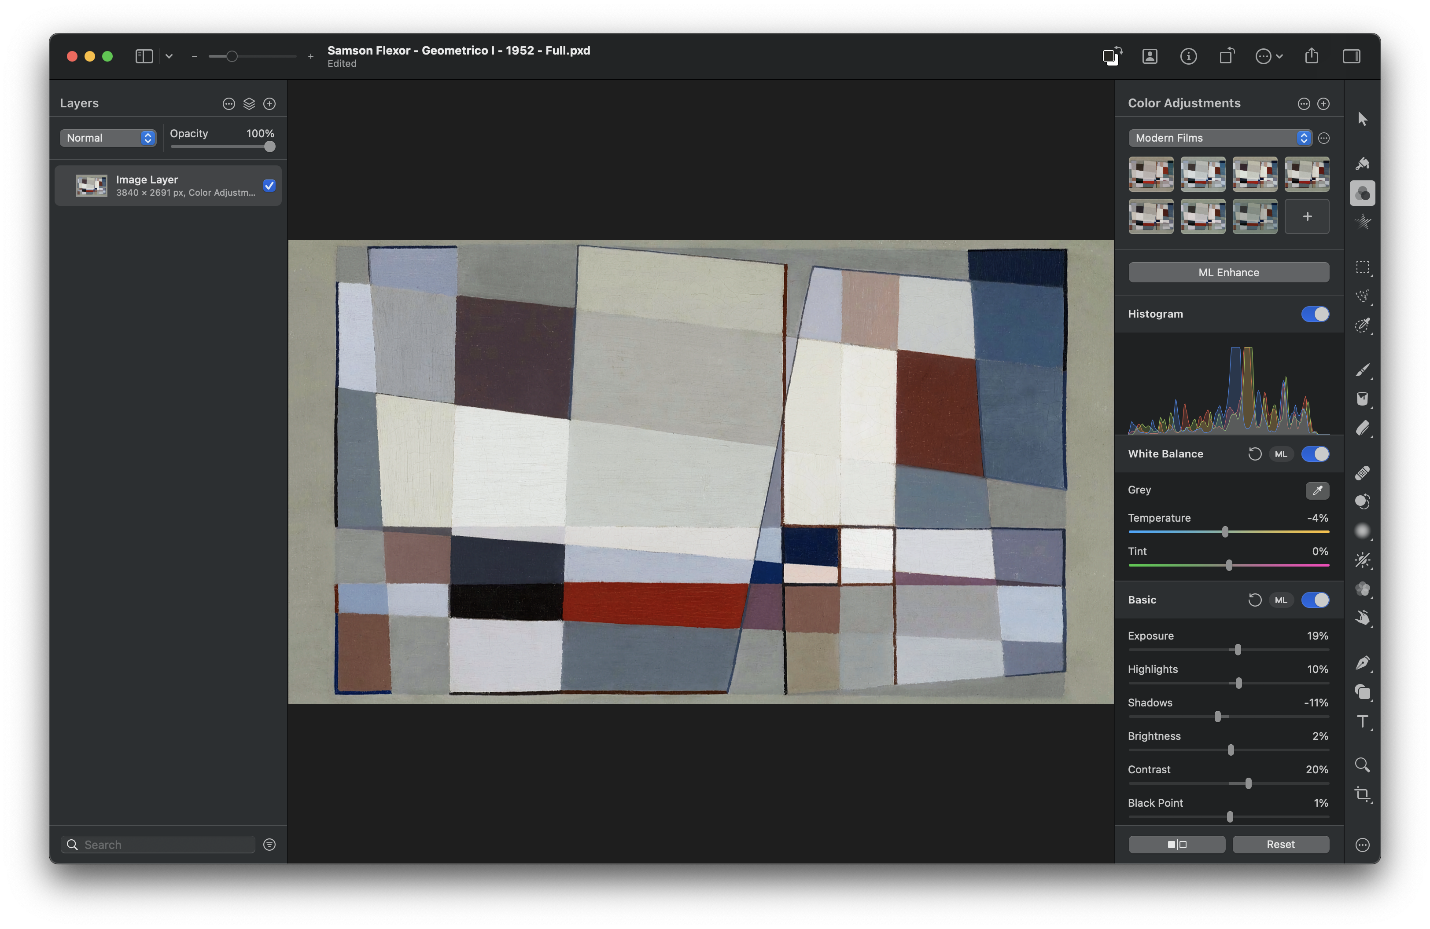Screen dimensions: 1430x929
Task: Select the Clone tool
Action: click(1362, 502)
